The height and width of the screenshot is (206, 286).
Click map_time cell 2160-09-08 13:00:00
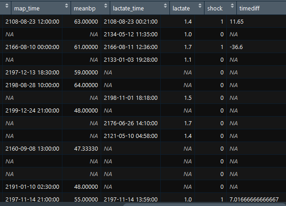[x=32, y=149]
